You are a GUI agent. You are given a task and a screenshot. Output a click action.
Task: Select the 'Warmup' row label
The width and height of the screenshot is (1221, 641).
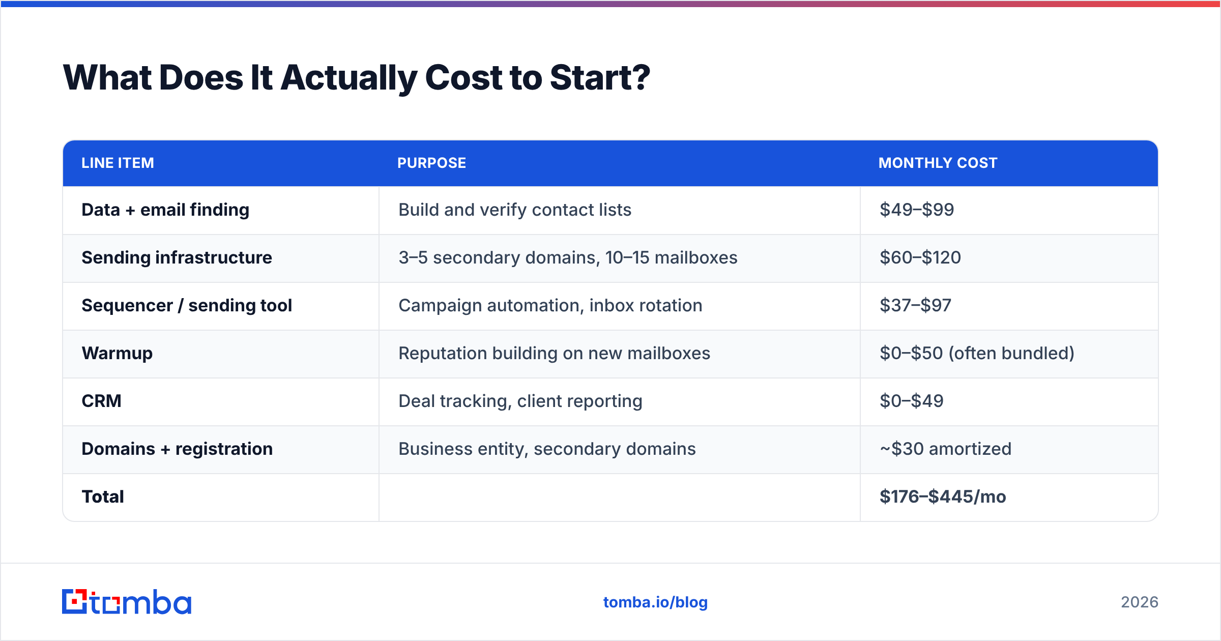[117, 353]
